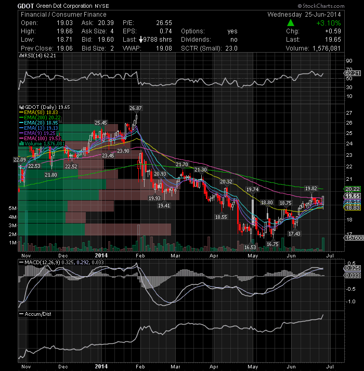Click the 0.325 MACD axis tag
Viewport: 364px width, 371px height.
(353, 268)
